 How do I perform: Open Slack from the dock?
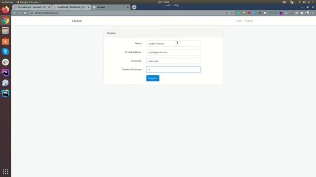pyautogui.click(x=5, y=62)
